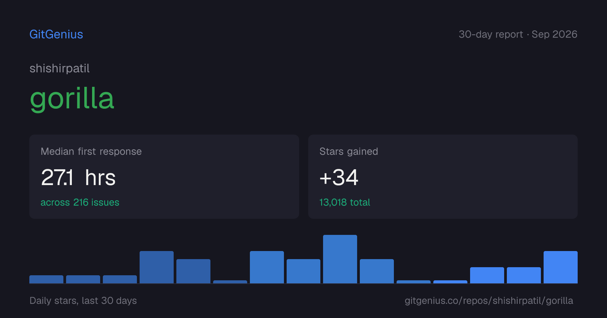Screen dimensions: 607x318
Task: Click the fourth bar in the daily stars chart
Action: click(156, 267)
